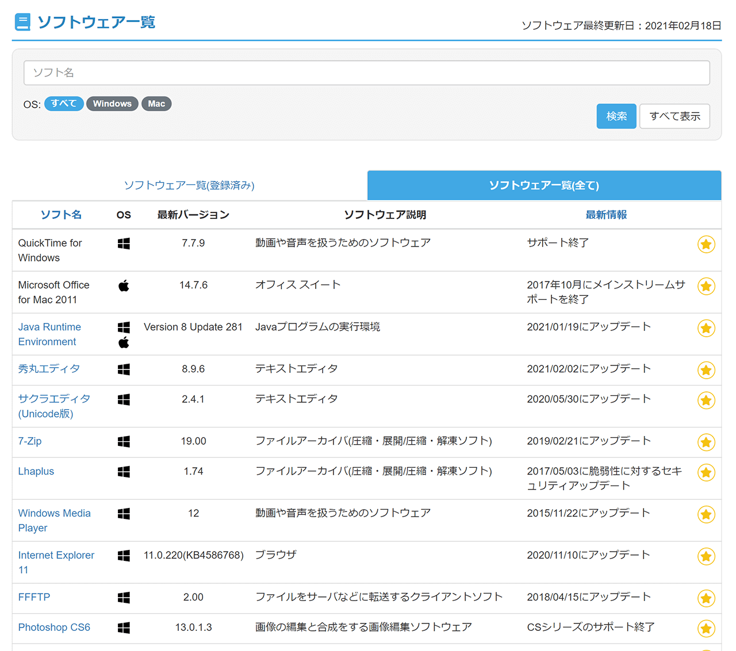Click the 'QuickTime for Windows' name
The width and height of the screenshot is (736, 651).
[50, 251]
